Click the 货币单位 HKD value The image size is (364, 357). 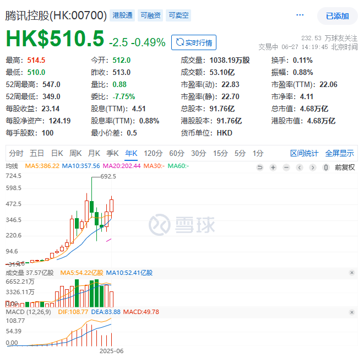tap(225, 133)
